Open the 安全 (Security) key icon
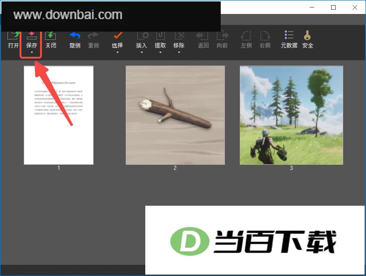 click(307, 35)
